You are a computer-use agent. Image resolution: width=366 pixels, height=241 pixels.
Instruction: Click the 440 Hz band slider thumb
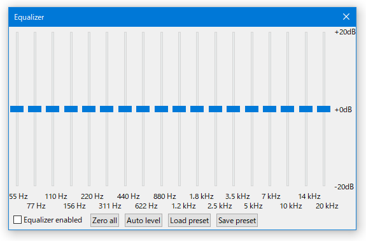tap(125, 109)
